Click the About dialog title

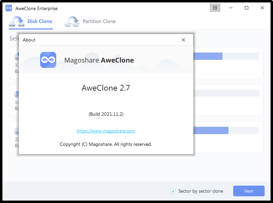(29, 40)
